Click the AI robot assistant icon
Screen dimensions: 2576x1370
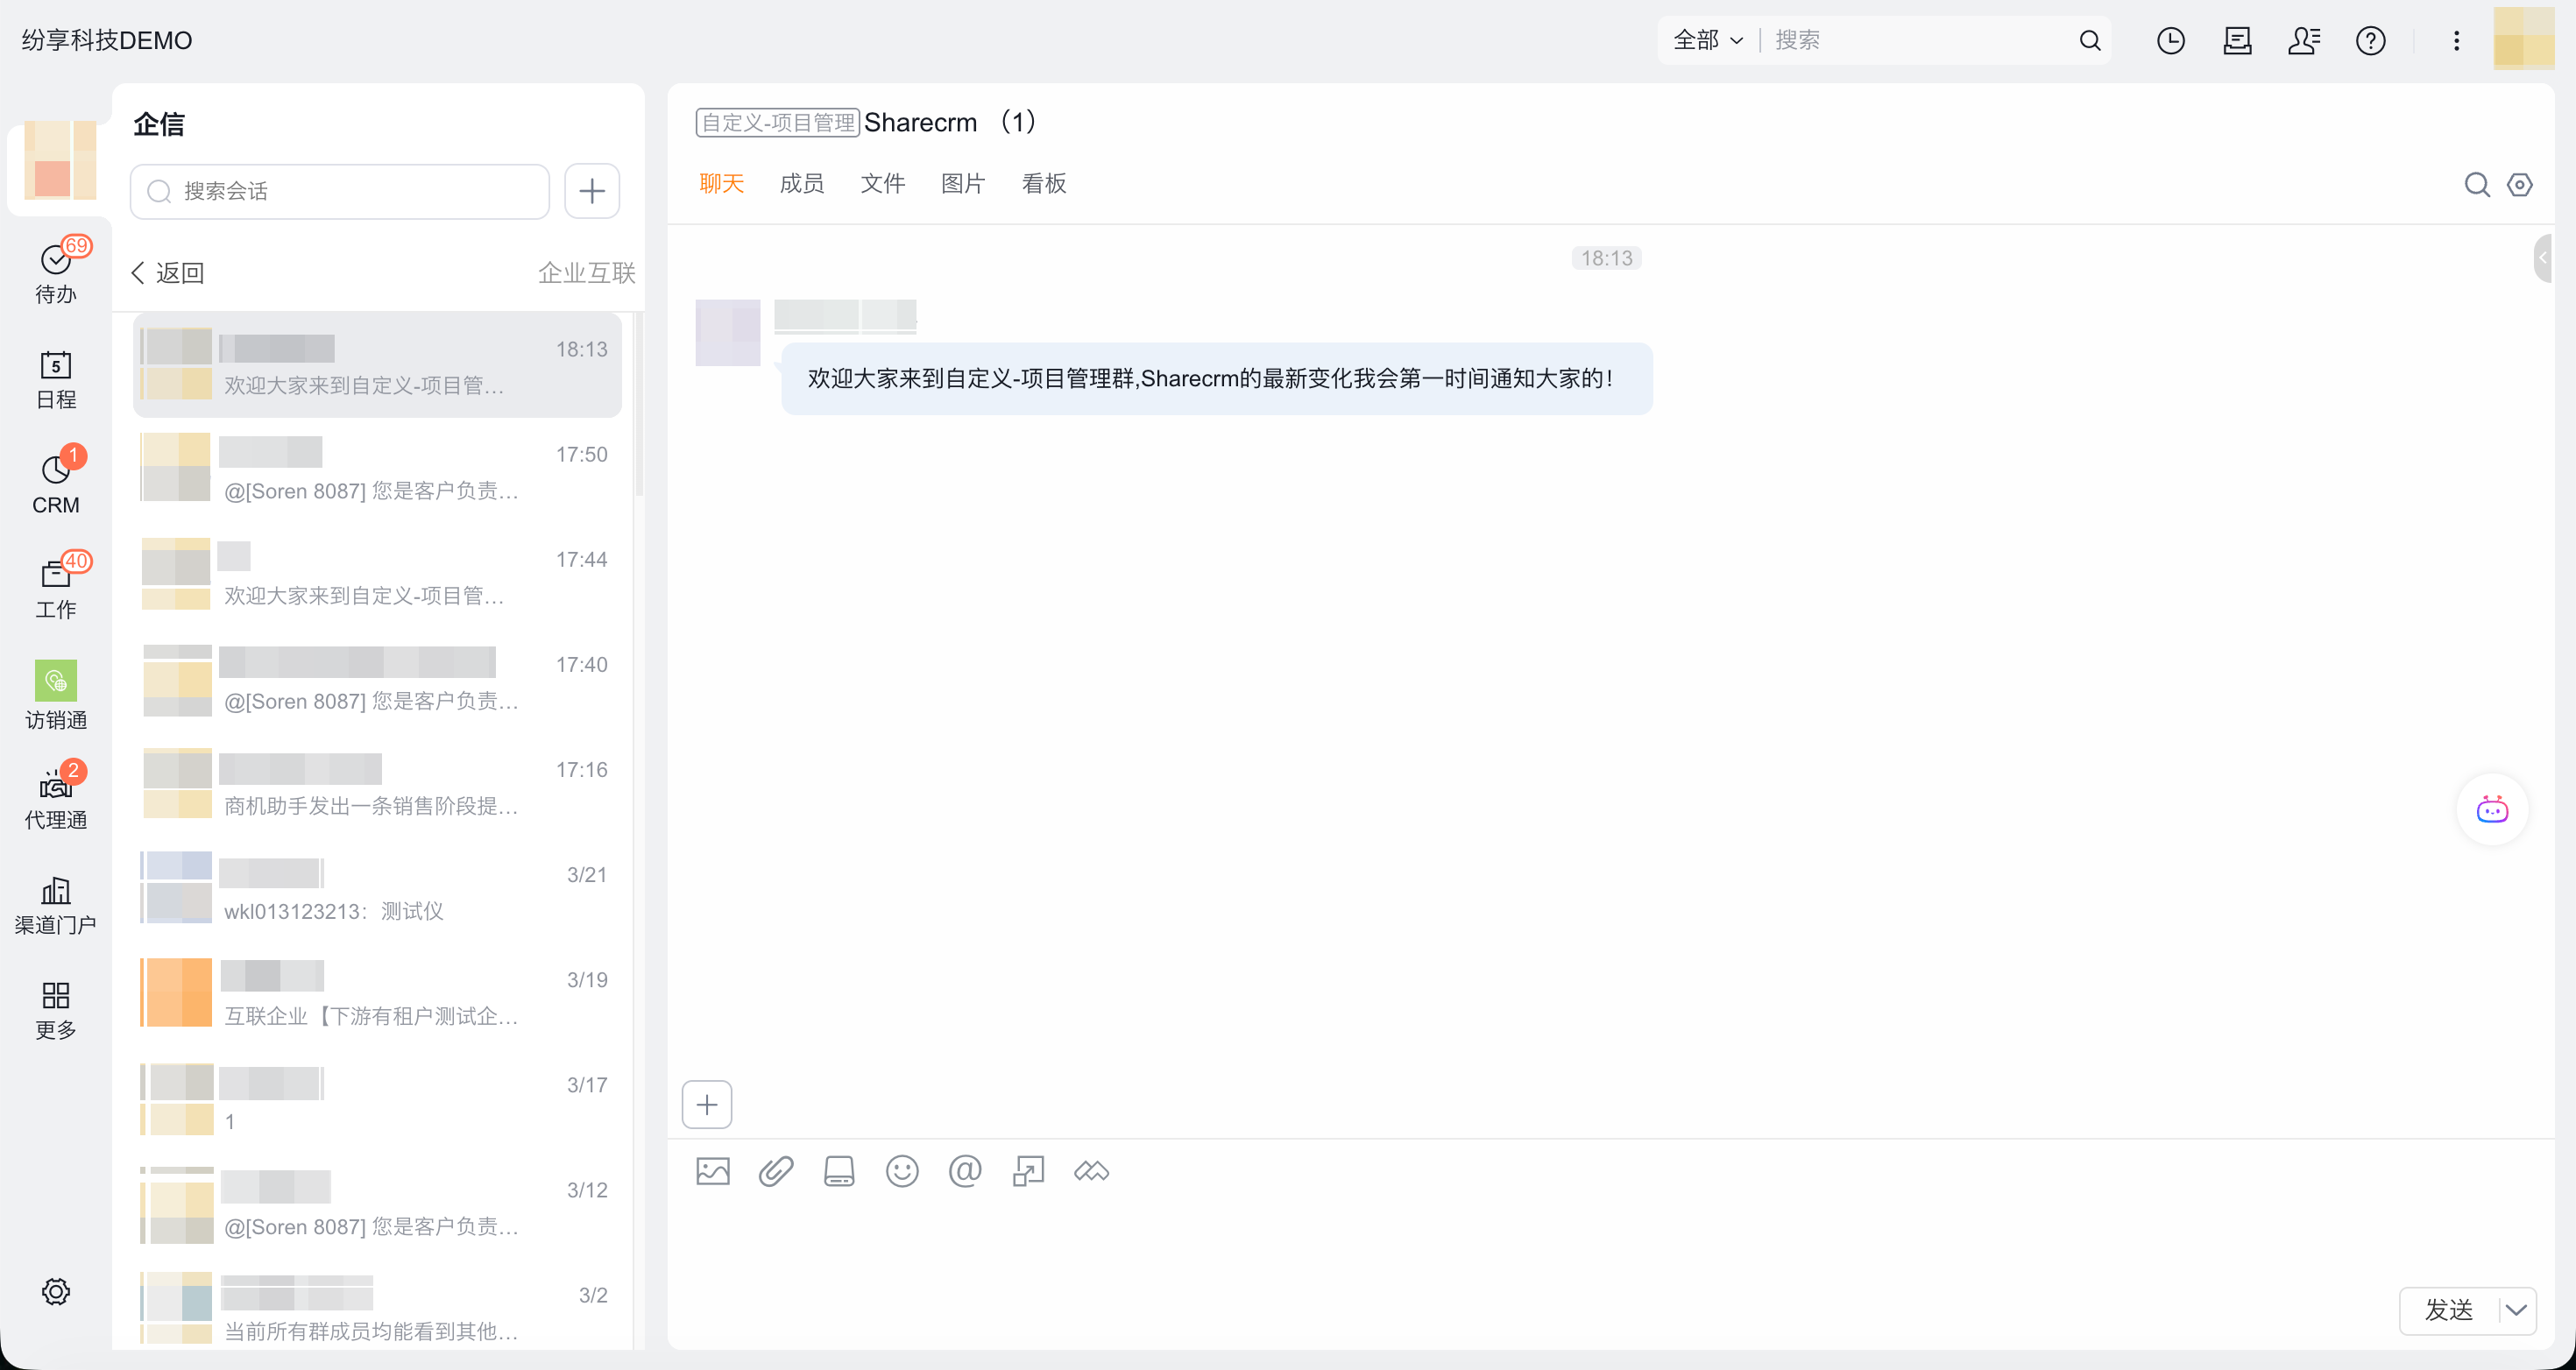[x=2492, y=809]
